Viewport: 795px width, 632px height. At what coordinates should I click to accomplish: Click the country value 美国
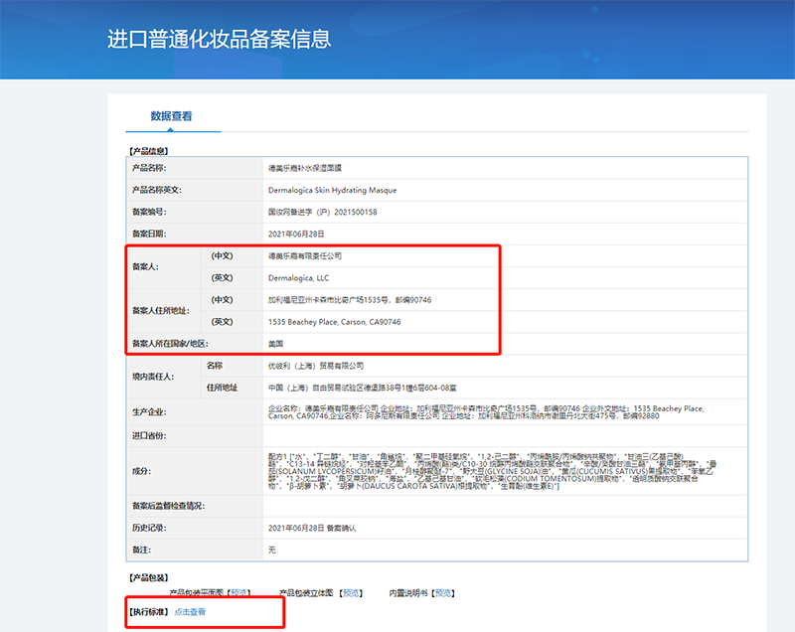(276, 344)
